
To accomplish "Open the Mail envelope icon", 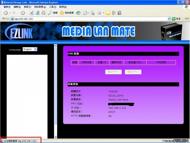I will point(85,13).
